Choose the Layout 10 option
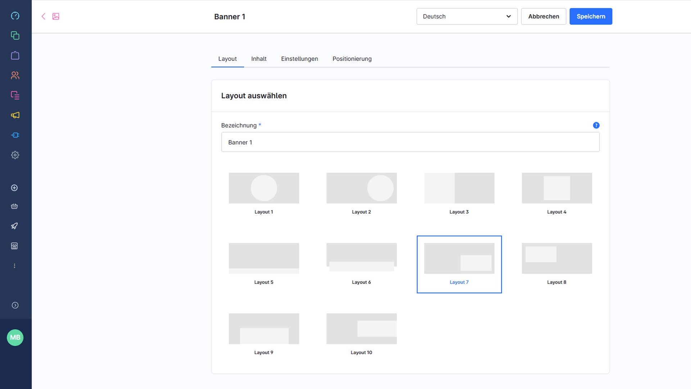The width and height of the screenshot is (691, 389). tap(361, 329)
